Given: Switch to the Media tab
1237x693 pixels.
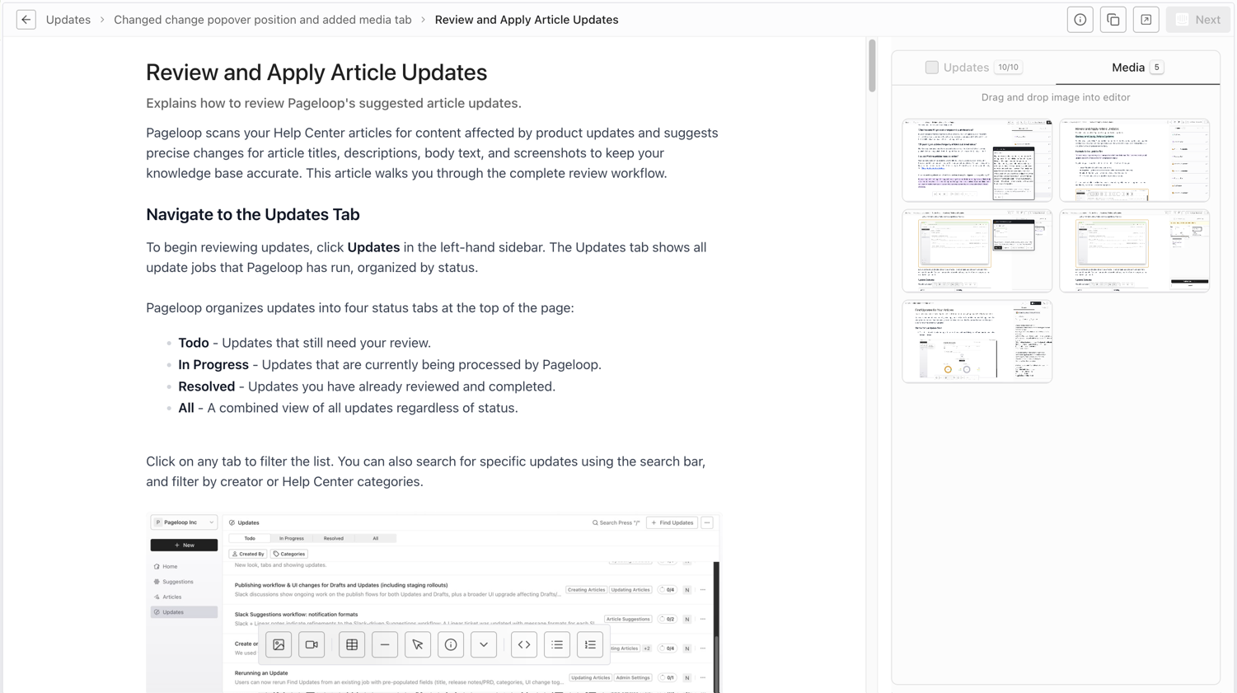Looking at the screenshot, I should point(1137,68).
